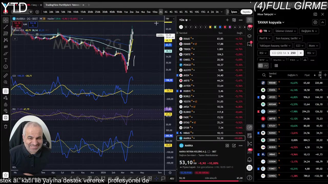Expand the TÜM watchlist dropdown
328x184 pixels.
185,20
